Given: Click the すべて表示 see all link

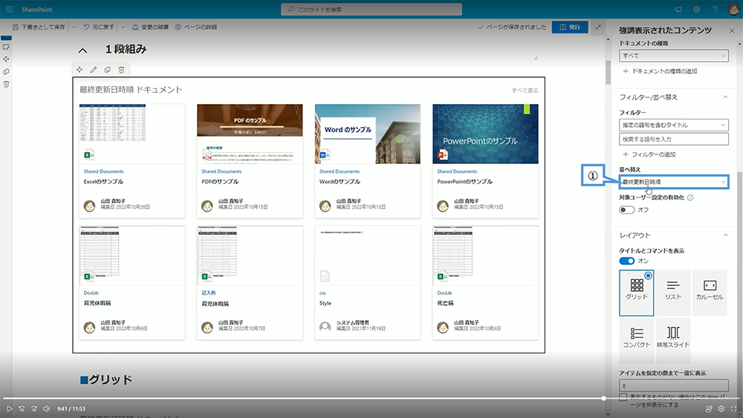Looking at the screenshot, I should coord(525,90).
